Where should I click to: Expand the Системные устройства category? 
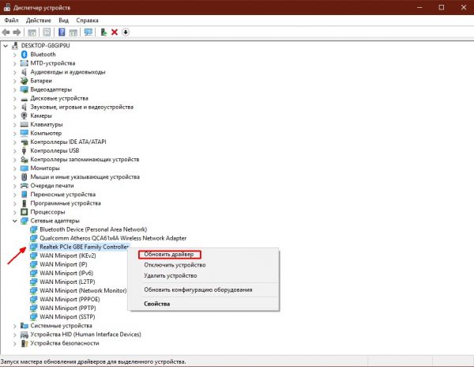(15, 326)
